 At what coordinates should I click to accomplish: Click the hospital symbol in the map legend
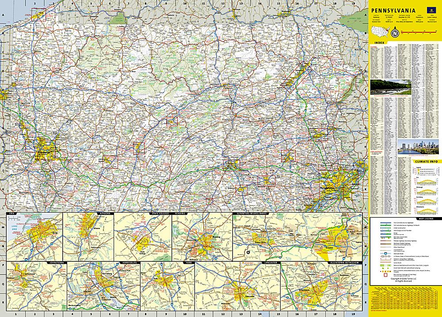tap(390, 271)
